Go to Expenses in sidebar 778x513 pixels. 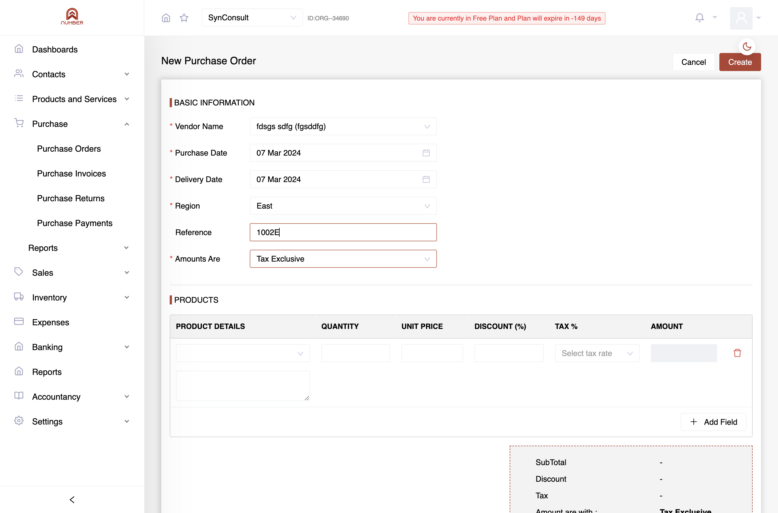[x=50, y=322]
